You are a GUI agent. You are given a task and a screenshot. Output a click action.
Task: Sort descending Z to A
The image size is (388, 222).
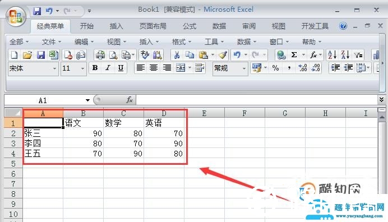[345, 55]
